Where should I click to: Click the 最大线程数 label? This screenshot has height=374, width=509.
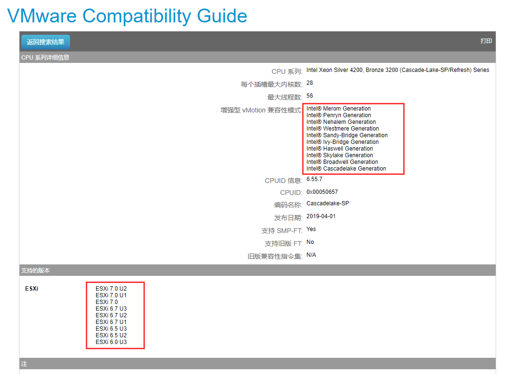pyautogui.click(x=285, y=97)
